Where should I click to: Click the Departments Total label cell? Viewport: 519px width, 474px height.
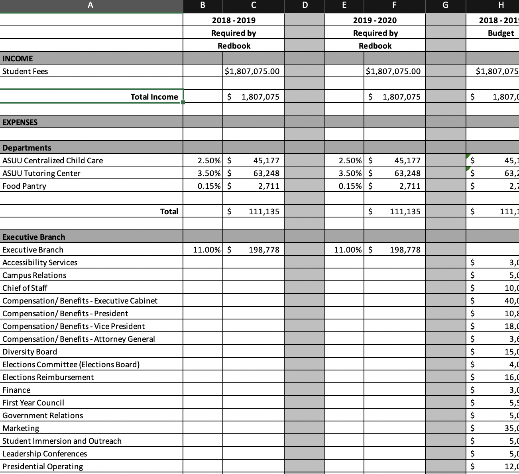[91, 211]
